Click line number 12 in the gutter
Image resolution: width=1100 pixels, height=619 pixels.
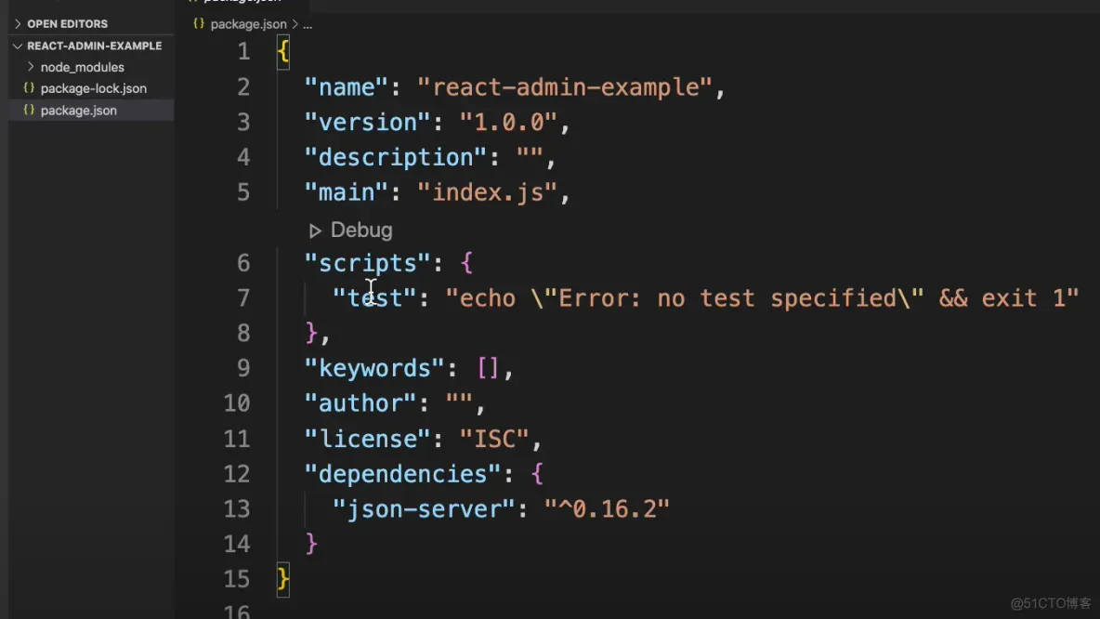[236, 474]
